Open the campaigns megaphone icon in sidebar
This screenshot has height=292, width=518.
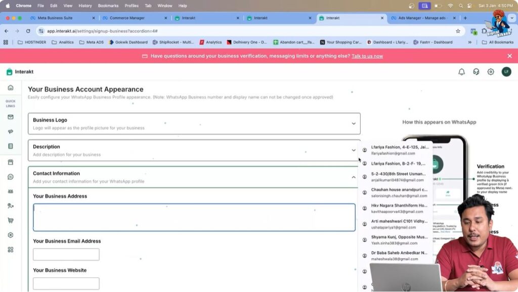pyautogui.click(x=11, y=132)
